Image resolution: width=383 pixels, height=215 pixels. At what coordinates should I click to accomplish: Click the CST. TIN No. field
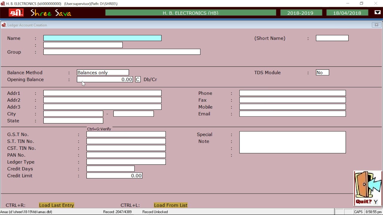[126, 148]
